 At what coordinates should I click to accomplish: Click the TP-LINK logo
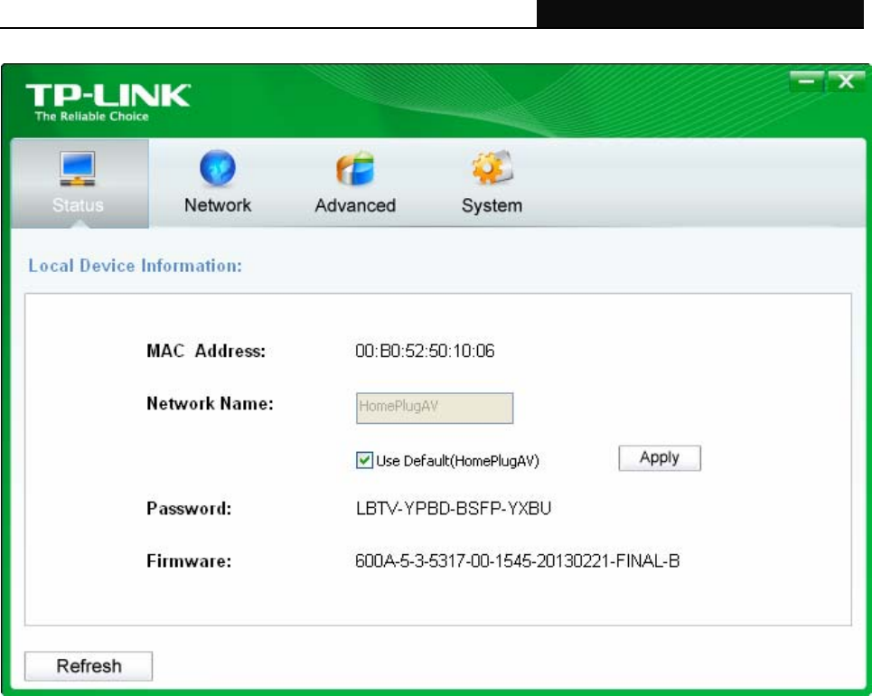(108, 95)
